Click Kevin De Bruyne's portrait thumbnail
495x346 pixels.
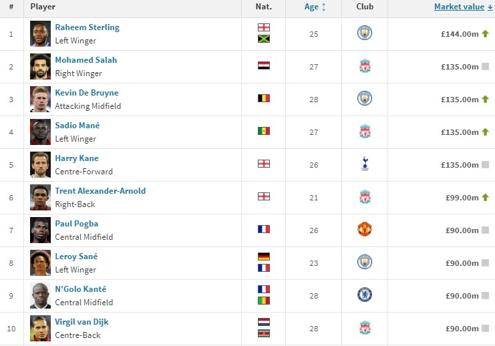tap(40, 99)
